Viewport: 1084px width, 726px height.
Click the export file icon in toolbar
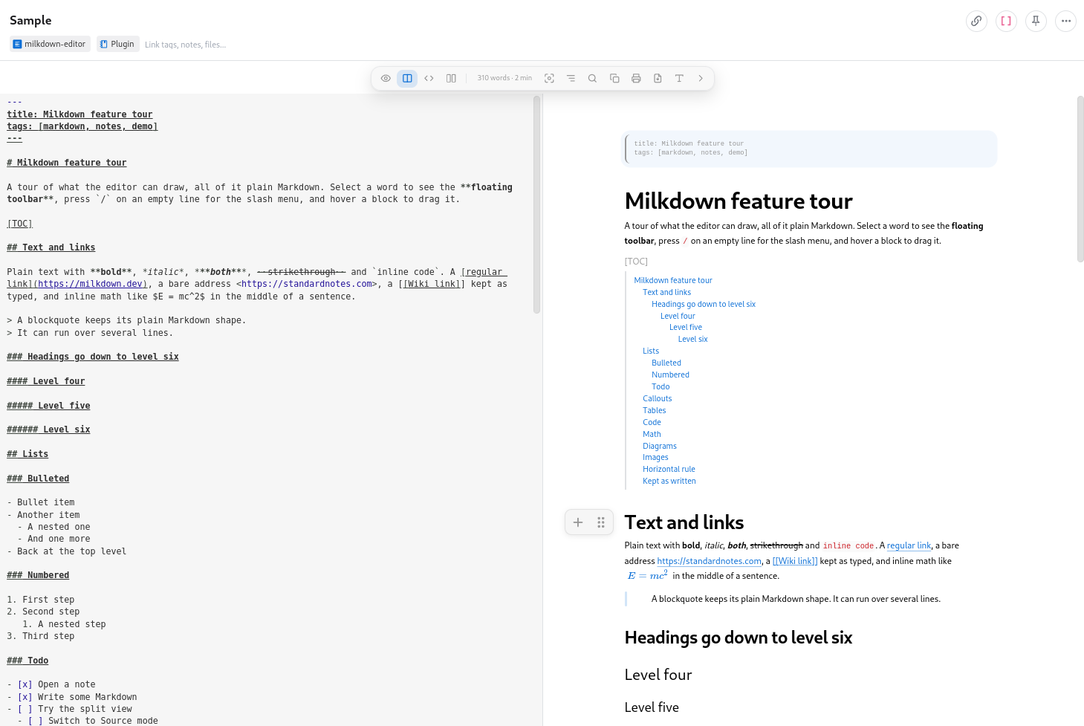coord(658,78)
